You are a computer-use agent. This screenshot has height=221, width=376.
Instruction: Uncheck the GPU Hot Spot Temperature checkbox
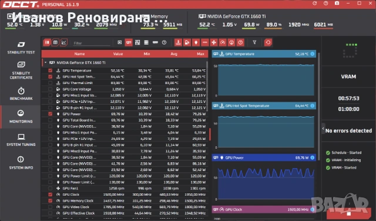[x=50, y=77]
